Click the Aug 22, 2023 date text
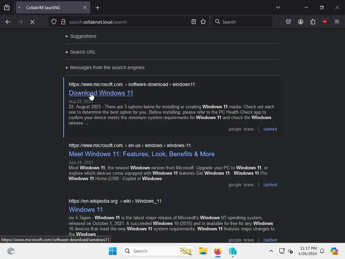 (x=81, y=101)
